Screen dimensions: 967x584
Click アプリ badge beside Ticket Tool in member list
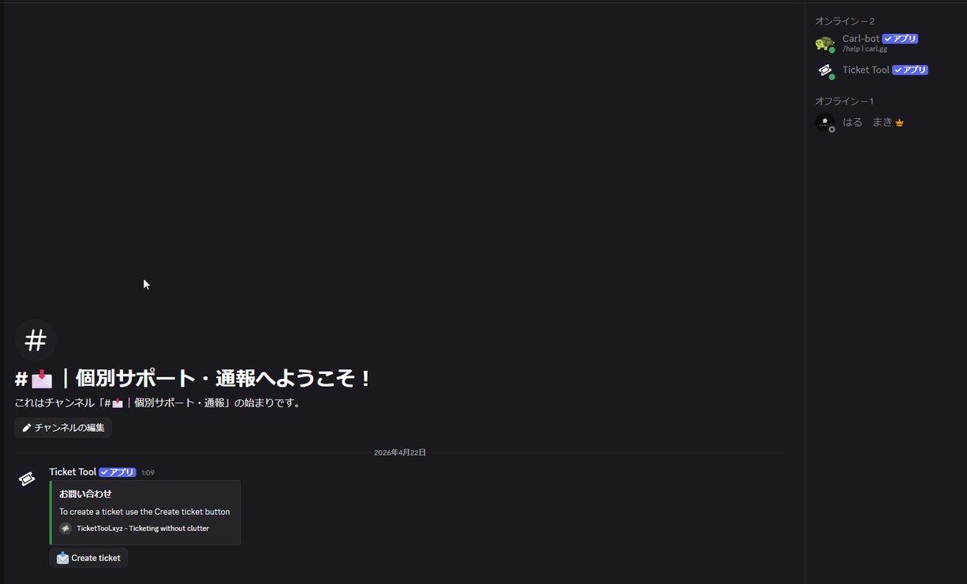point(910,70)
